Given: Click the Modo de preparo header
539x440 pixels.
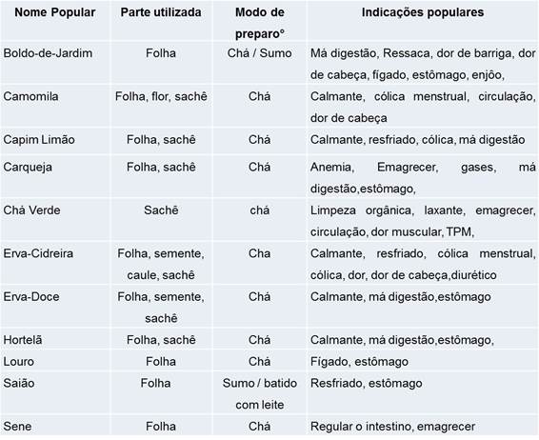Looking at the screenshot, I should [260, 23].
